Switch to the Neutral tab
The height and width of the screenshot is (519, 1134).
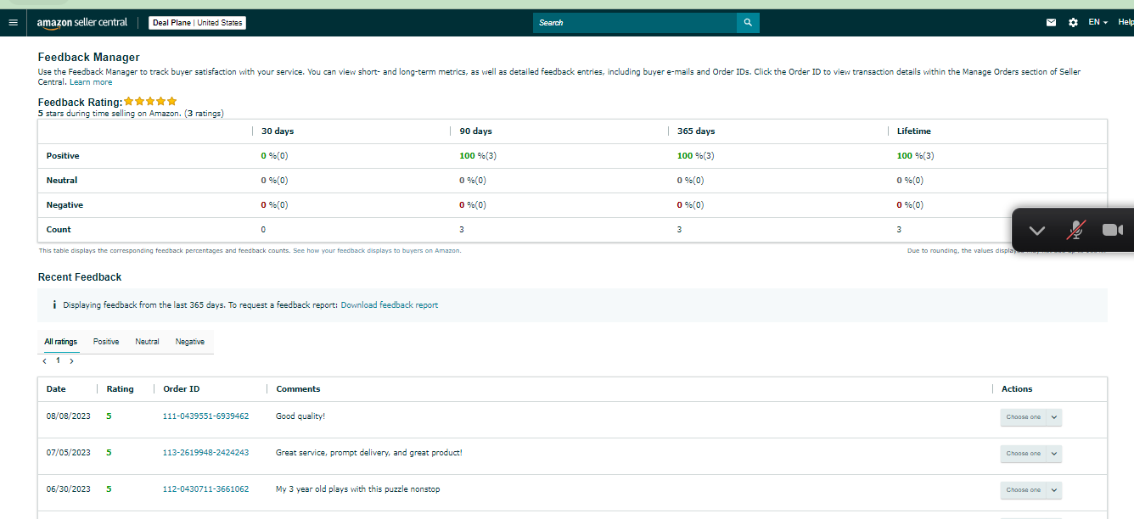[147, 342]
